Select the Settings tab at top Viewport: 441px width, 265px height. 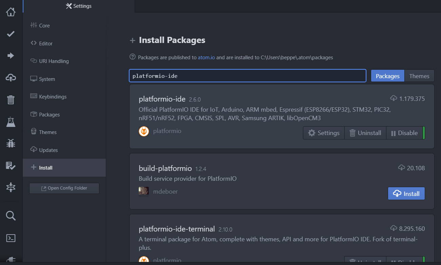(x=79, y=6)
